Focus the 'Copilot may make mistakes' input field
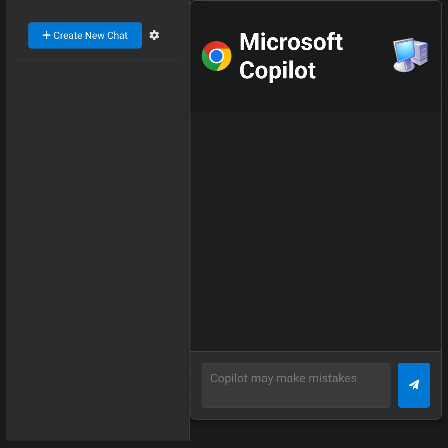Image resolution: width=448 pixels, height=448 pixels. point(296,385)
